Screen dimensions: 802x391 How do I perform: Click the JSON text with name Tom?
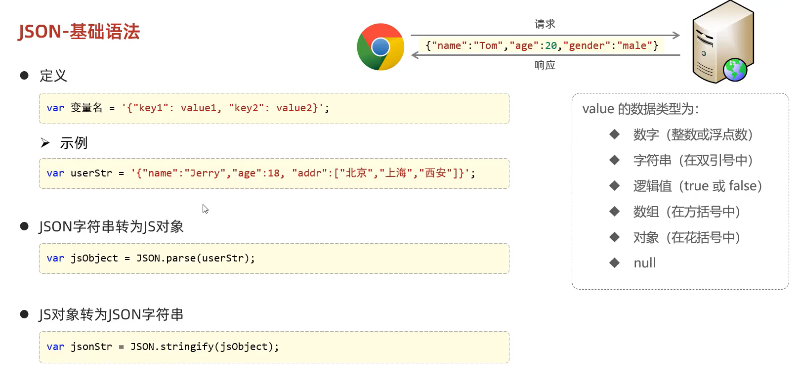[542, 45]
